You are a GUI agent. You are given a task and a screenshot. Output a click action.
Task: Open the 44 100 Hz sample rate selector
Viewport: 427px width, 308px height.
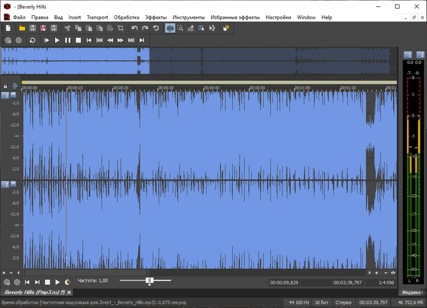[x=298, y=302]
